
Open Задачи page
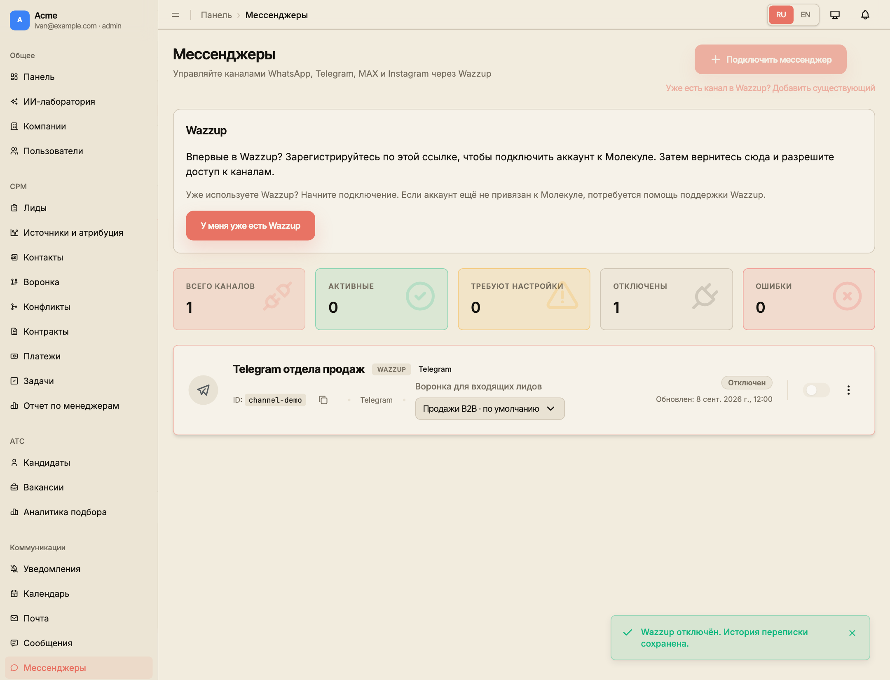coord(79,381)
